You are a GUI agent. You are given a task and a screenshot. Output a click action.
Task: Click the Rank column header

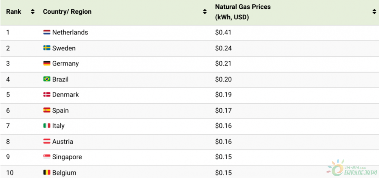pos(14,12)
